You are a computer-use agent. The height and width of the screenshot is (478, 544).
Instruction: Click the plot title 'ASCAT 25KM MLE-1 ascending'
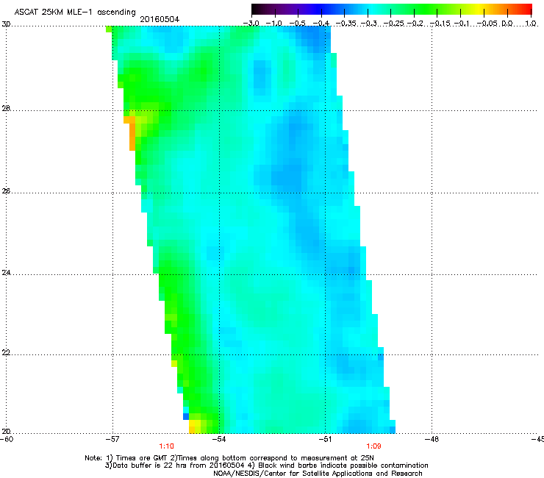[75, 13]
